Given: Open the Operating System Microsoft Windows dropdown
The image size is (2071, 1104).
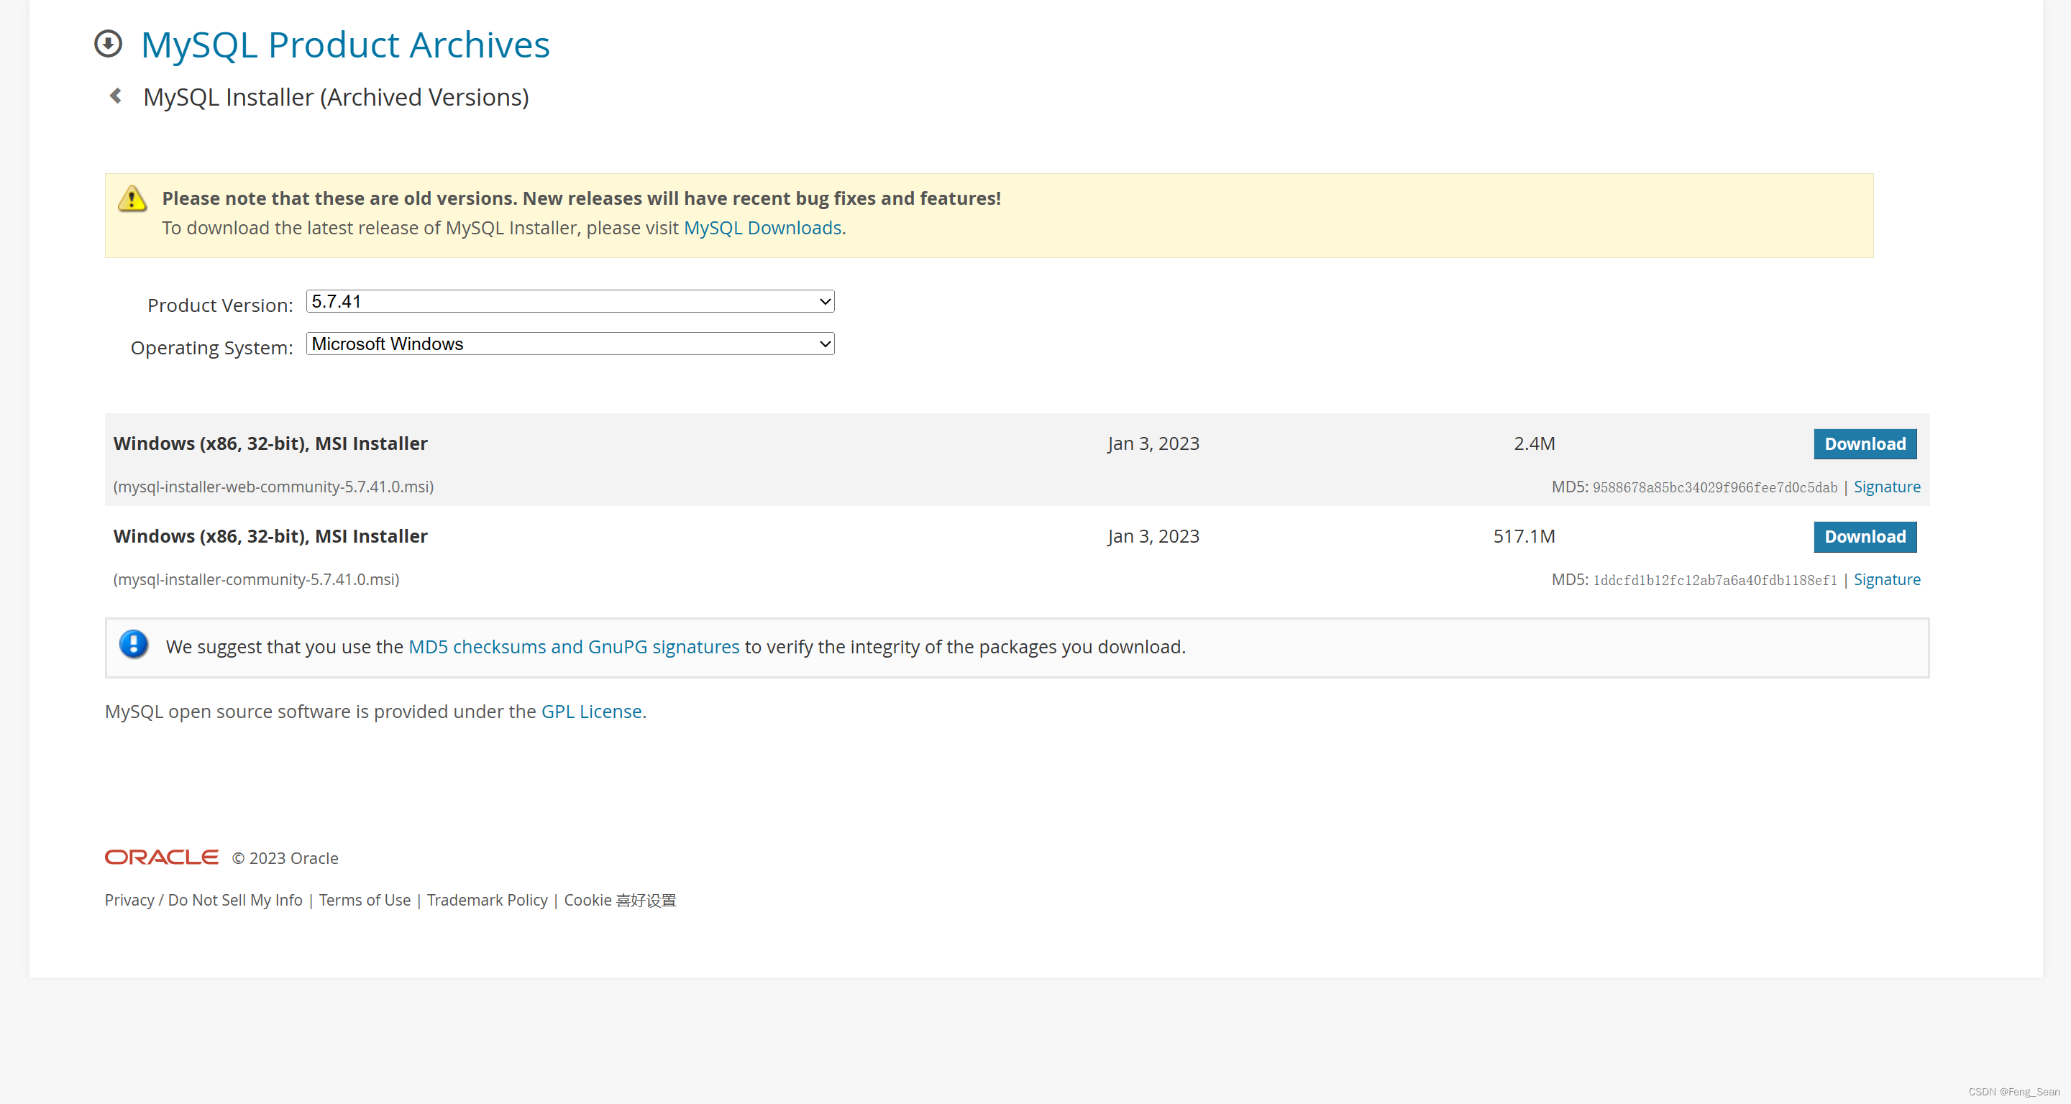Looking at the screenshot, I should [x=570, y=344].
